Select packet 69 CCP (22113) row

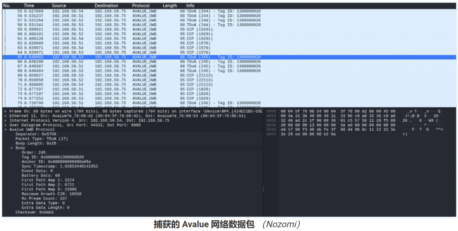[229, 75]
